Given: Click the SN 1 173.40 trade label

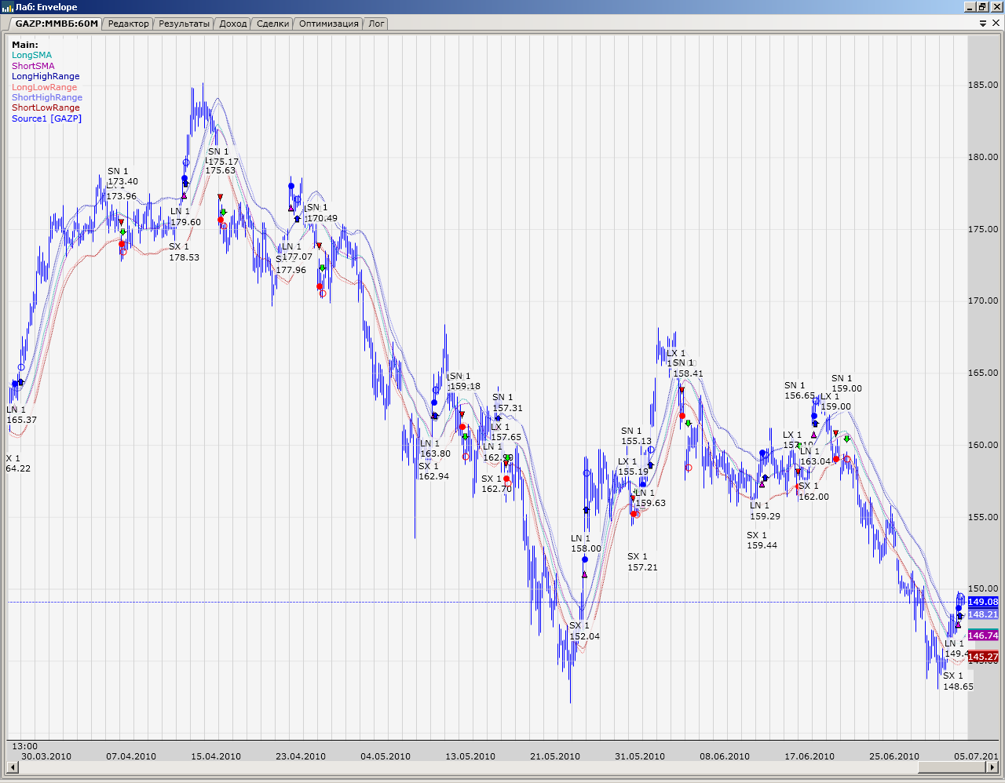Looking at the screenshot, I should tap(123, 177).
